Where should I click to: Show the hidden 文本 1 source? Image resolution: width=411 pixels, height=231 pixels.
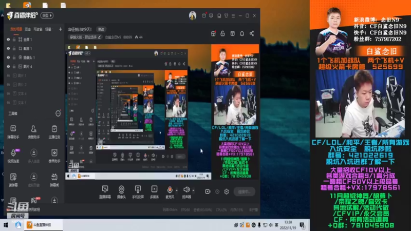tap(8, 103)
